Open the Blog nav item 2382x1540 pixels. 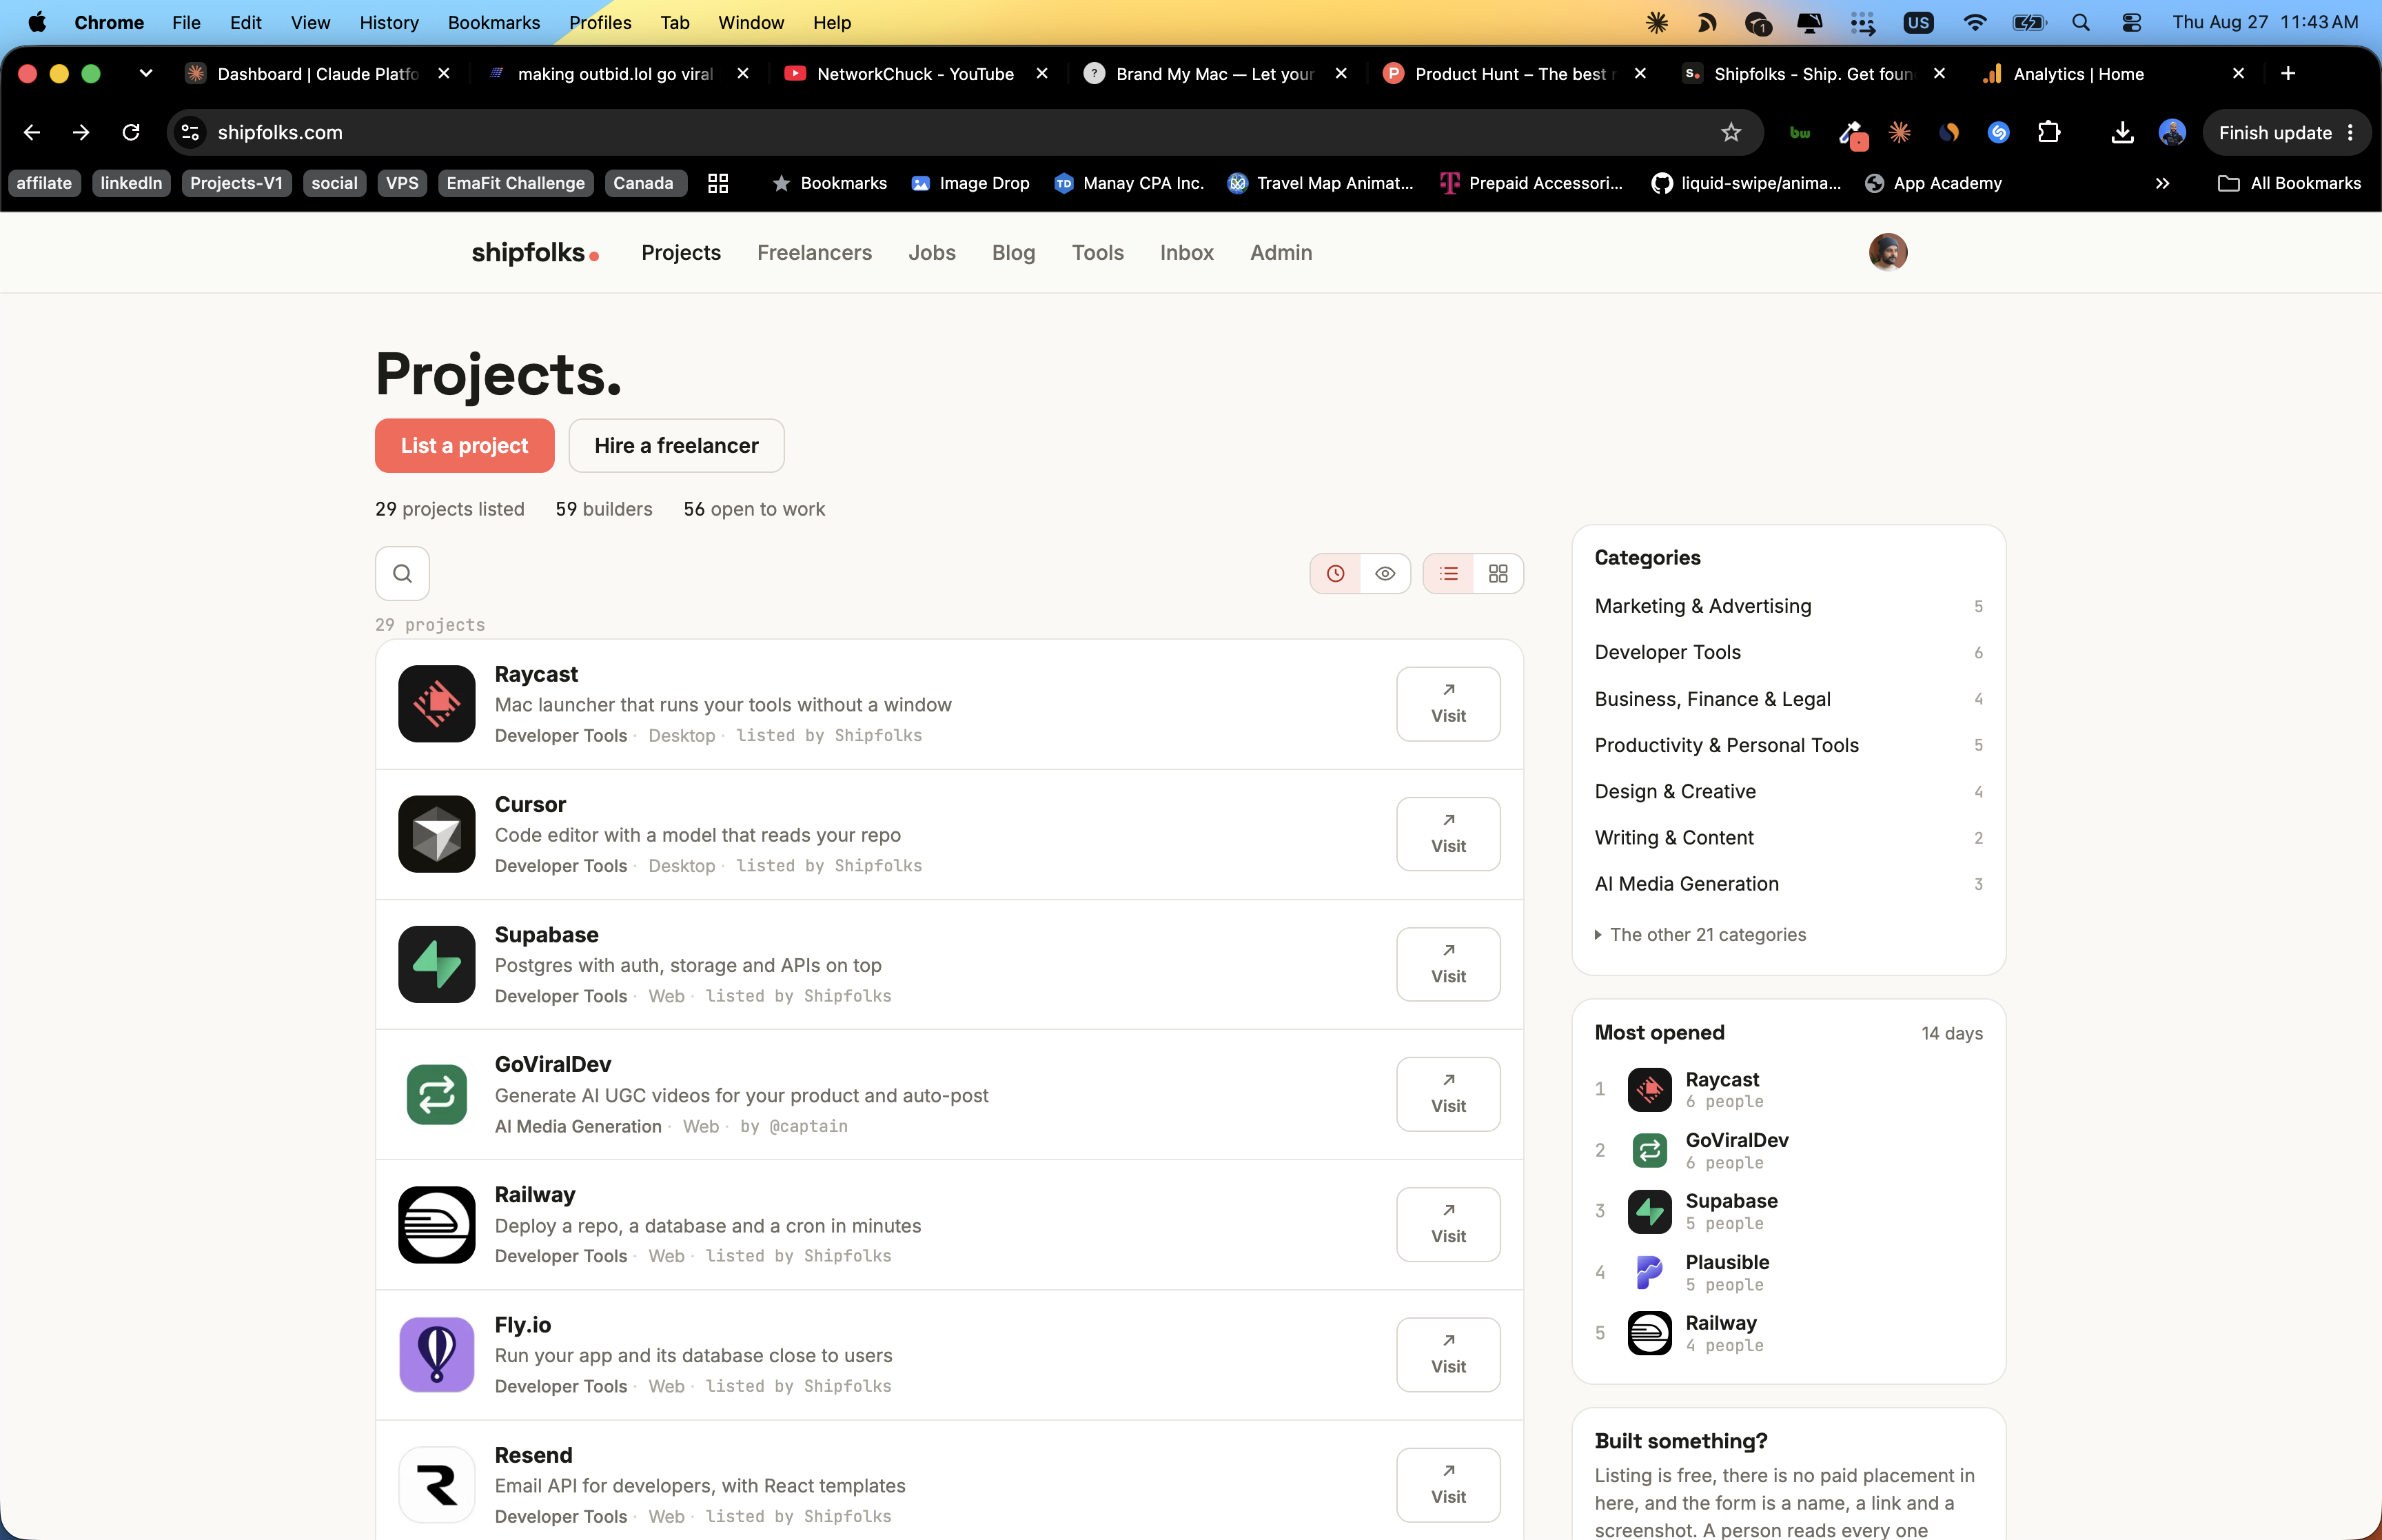pos(1014,252)
